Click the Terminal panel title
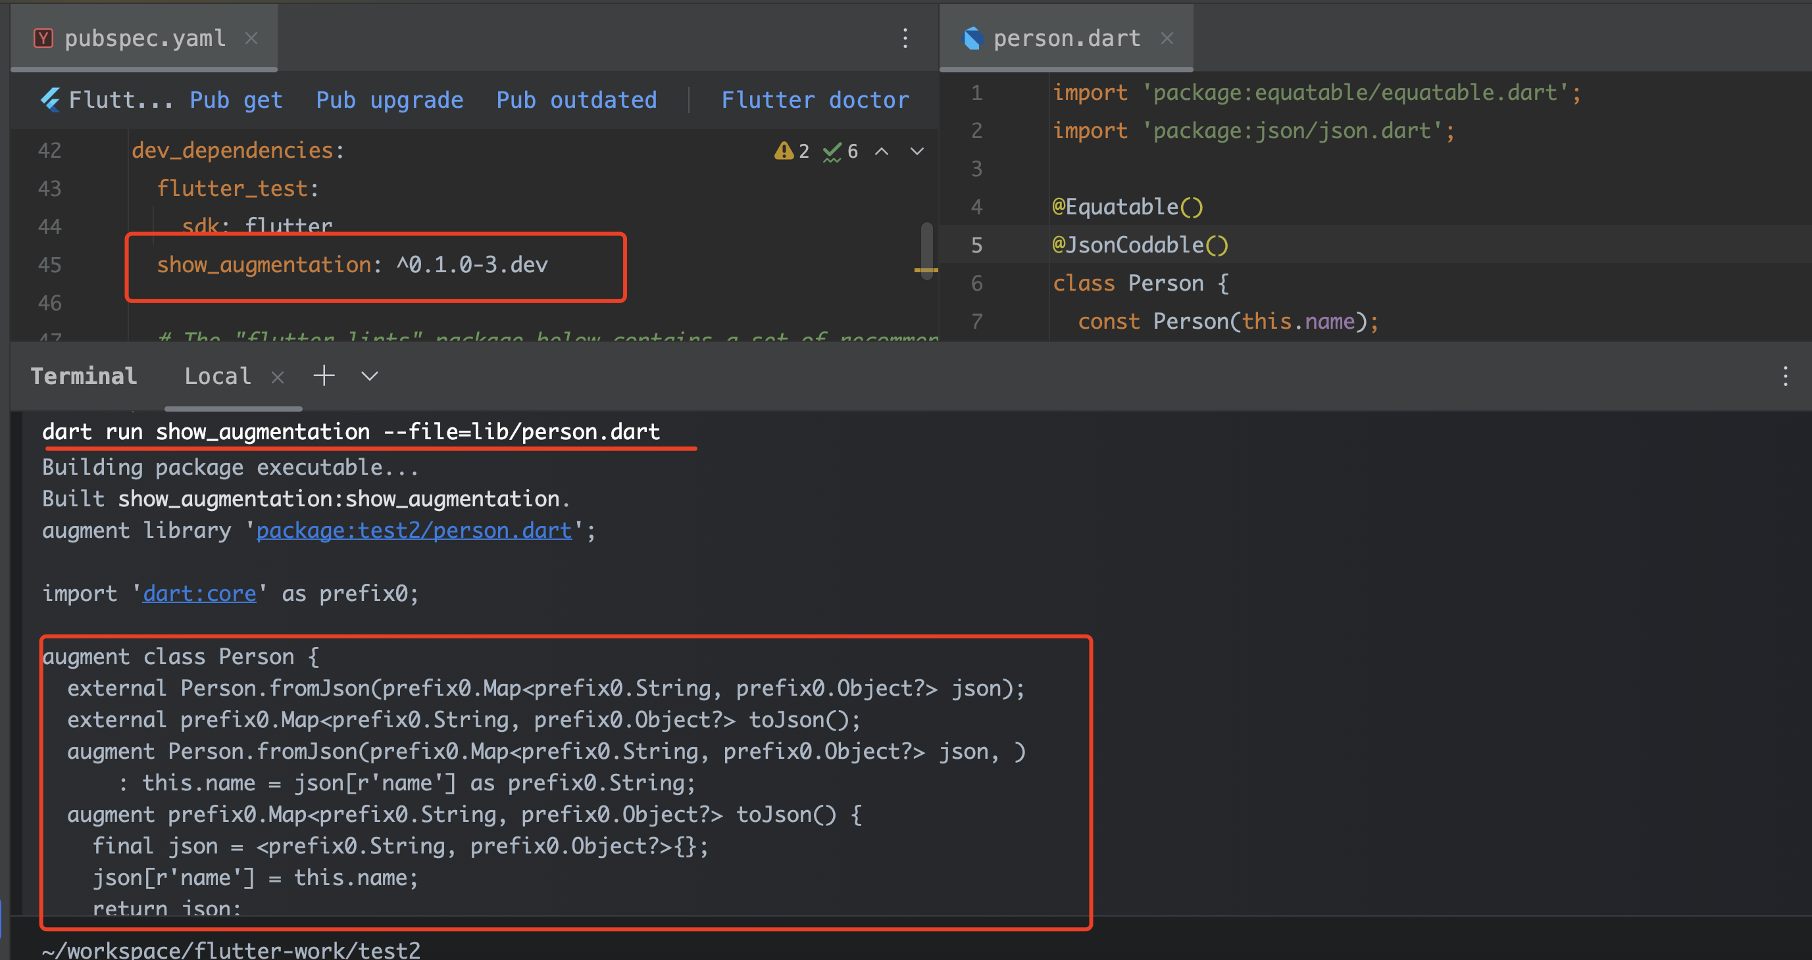Viewport: 1812px width, 960px height. click(84, 376)
